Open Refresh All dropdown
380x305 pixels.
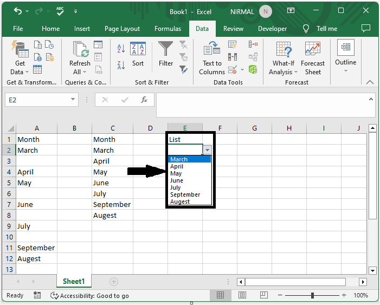[80, 72]
